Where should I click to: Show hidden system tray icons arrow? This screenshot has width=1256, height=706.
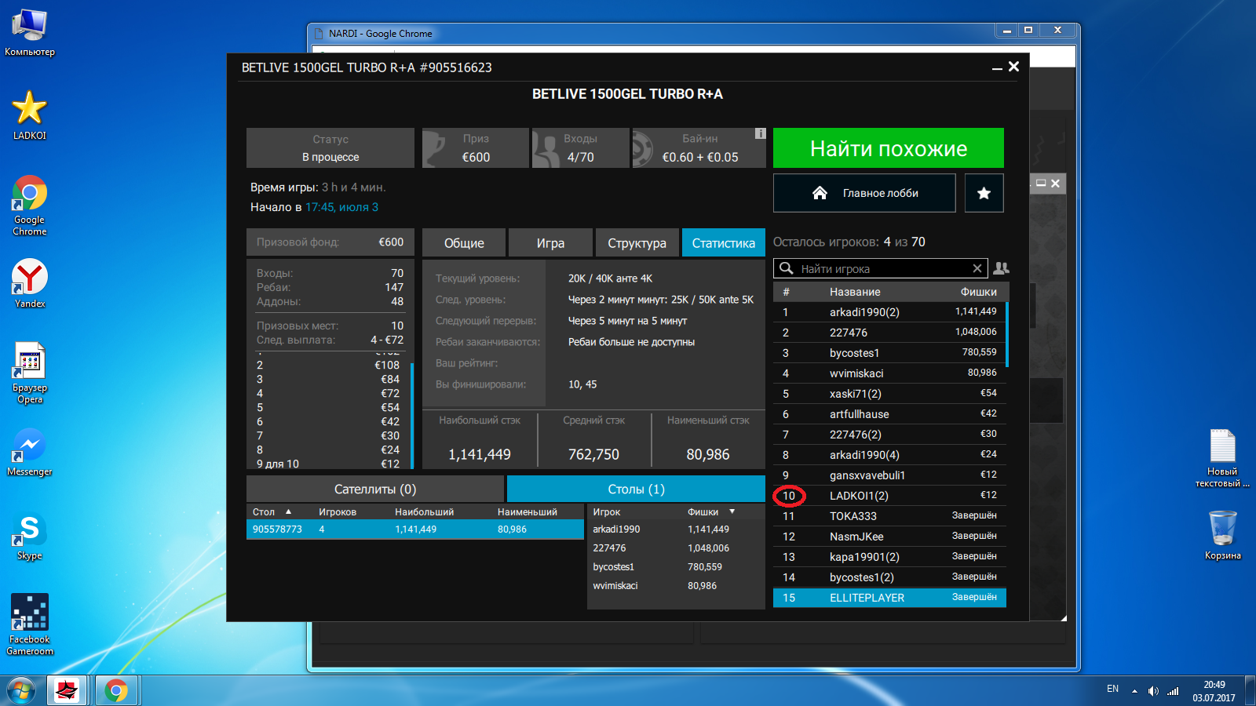pyautogui.click(x=1134, y=691)
